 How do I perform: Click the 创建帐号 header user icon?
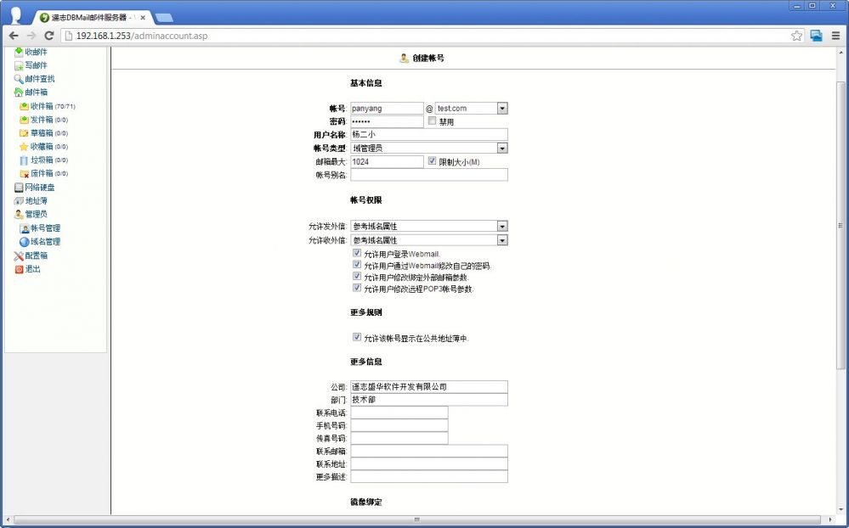tap(404, 58)
